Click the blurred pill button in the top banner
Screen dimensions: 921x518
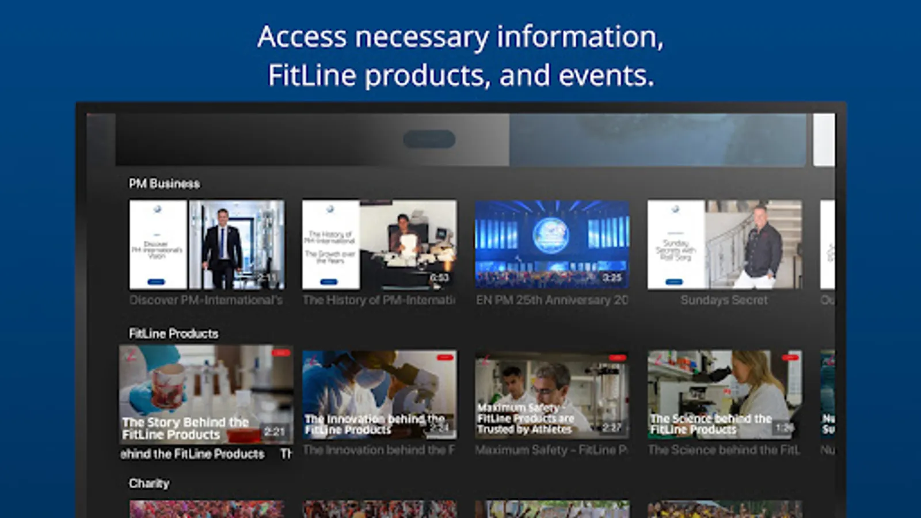coord(429,139)
